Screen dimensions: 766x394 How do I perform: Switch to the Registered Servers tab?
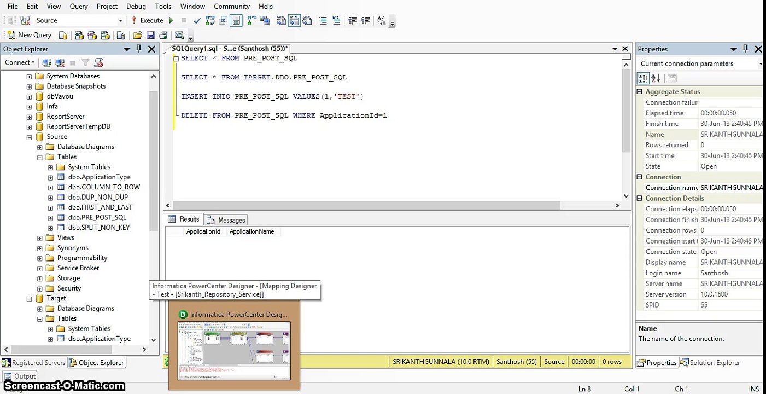[x=34, y=362]
